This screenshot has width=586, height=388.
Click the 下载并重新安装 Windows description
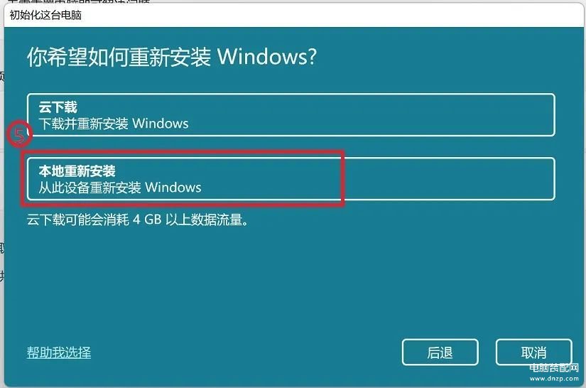pos(114,124)
